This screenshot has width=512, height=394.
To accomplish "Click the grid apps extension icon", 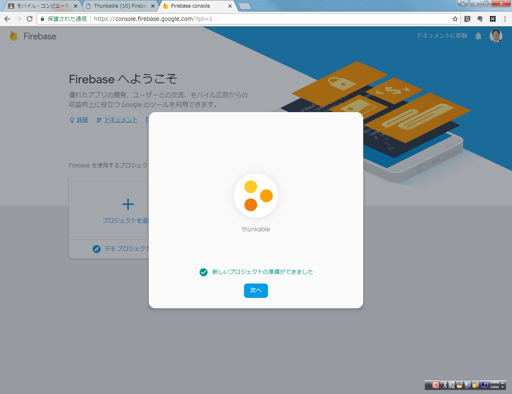I will click(x=493, y=19).
